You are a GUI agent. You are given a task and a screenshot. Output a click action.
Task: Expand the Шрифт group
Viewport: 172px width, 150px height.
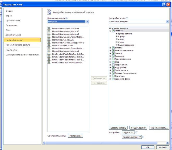[116, 36]
